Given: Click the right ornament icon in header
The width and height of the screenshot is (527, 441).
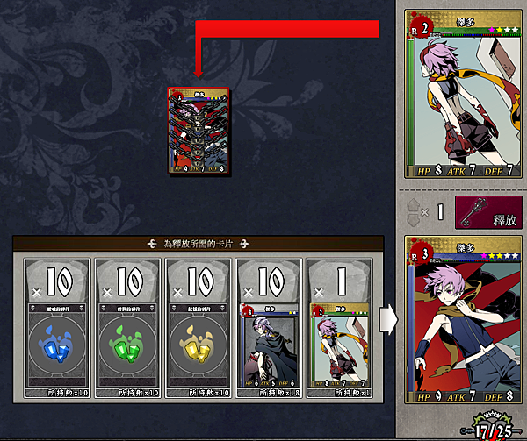Looking at the screenshot, I should [x=244, y=244].
